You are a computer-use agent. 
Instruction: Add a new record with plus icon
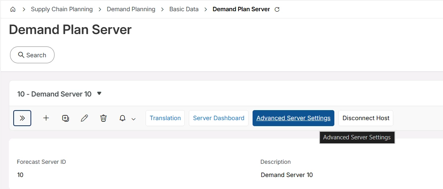pyautogui.click(x=46, y=118)
